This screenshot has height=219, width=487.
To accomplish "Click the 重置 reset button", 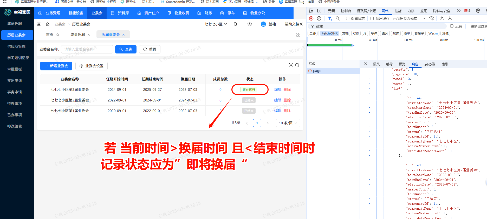I will (150, 49).
